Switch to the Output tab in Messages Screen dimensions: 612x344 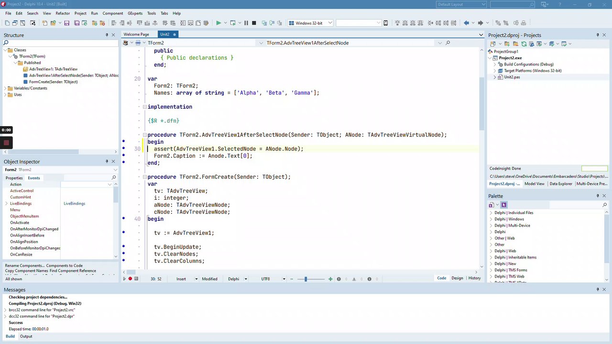point(26,336)
